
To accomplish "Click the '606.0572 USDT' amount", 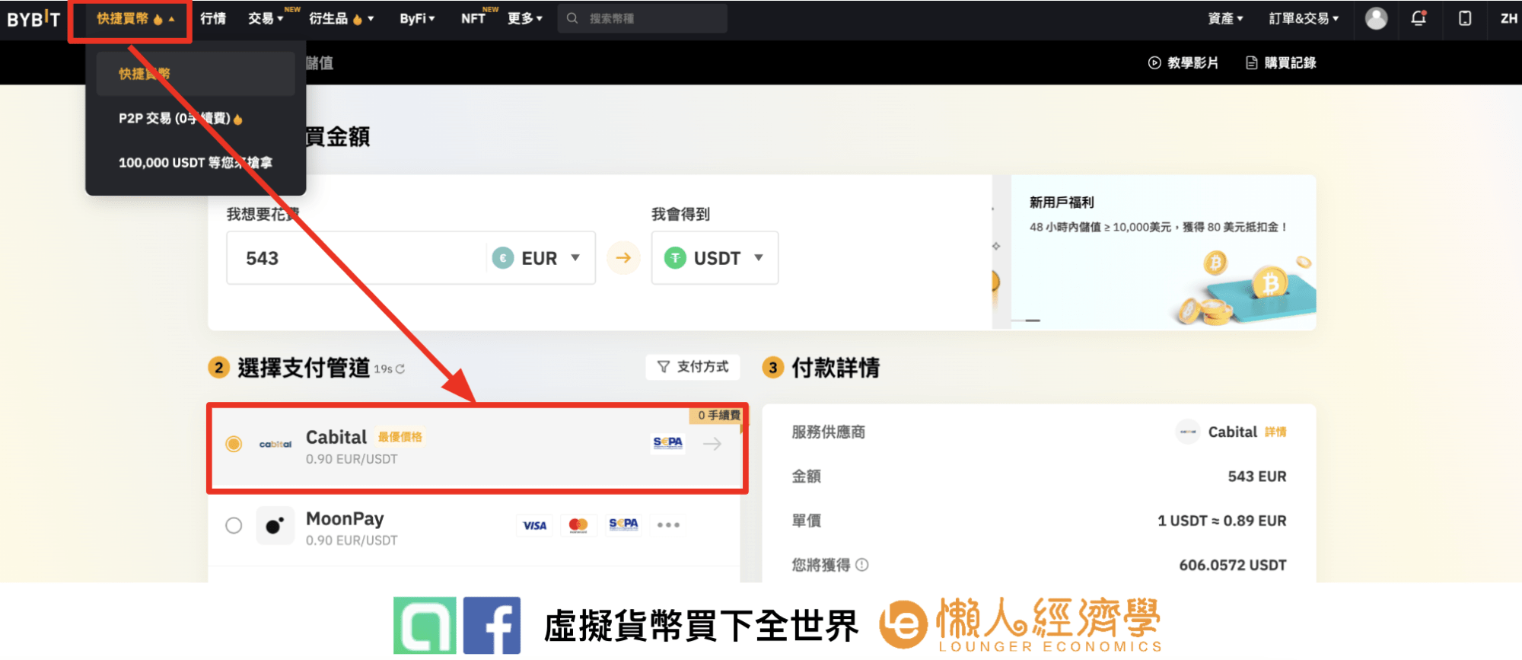I will [1233, 566].
